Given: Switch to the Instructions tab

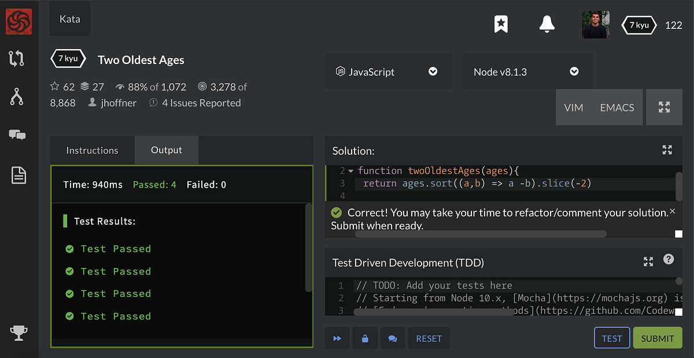Looking at the screenshot, I should coord(93,150).
